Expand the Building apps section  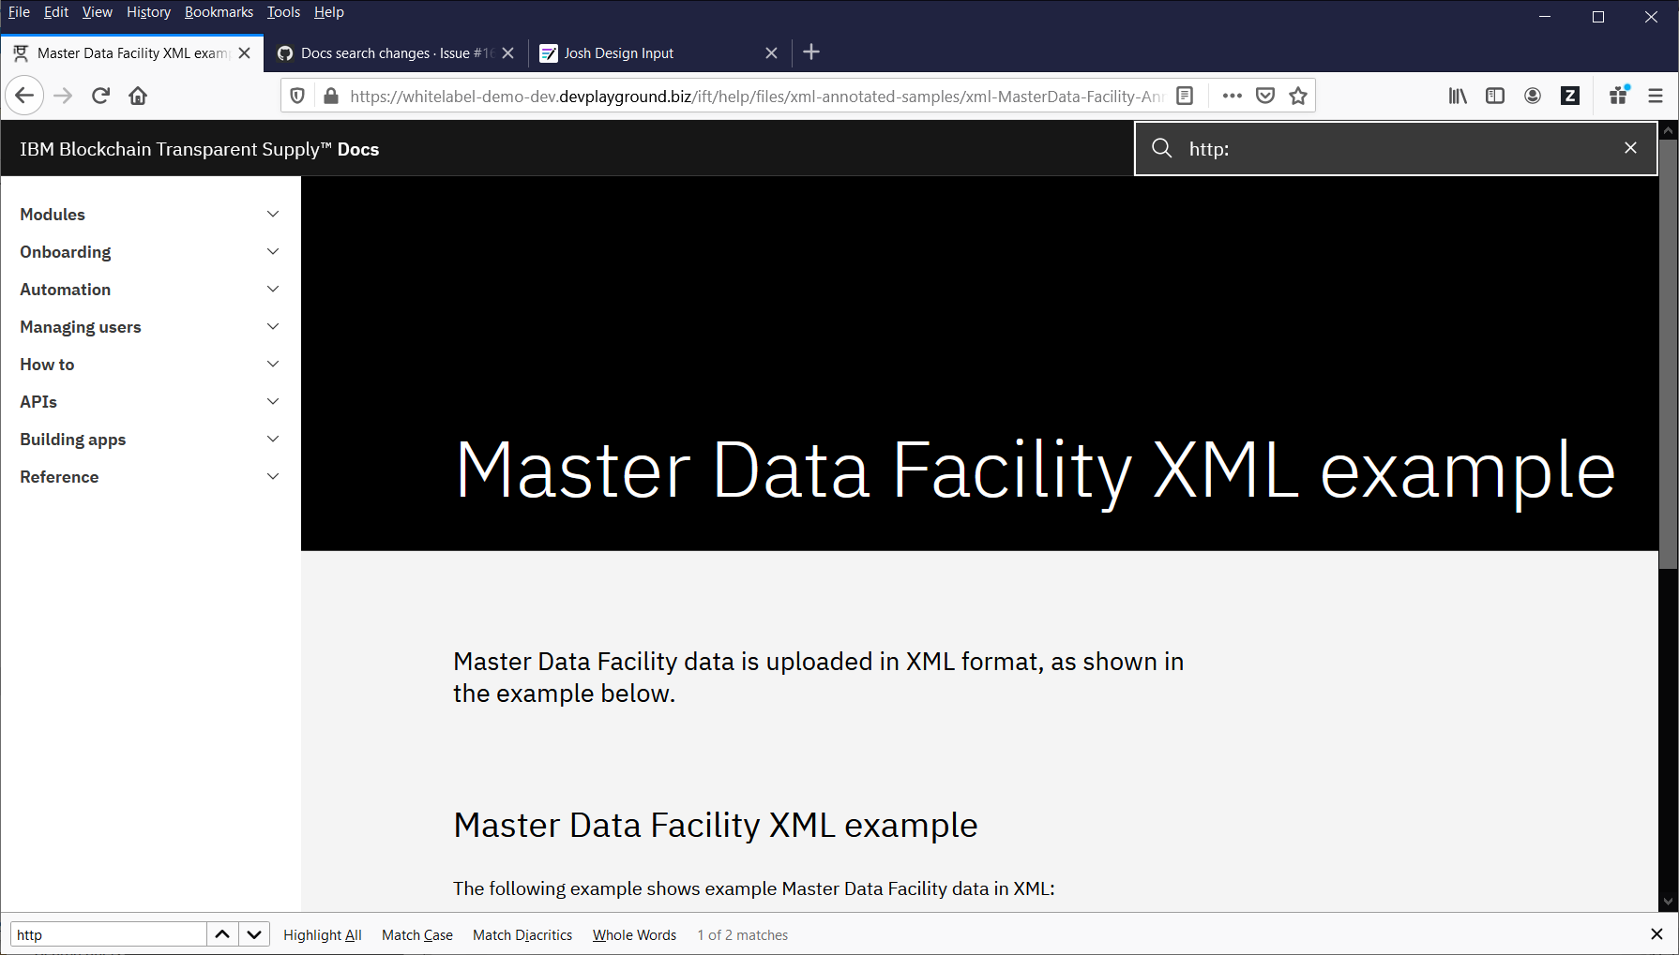150,440
